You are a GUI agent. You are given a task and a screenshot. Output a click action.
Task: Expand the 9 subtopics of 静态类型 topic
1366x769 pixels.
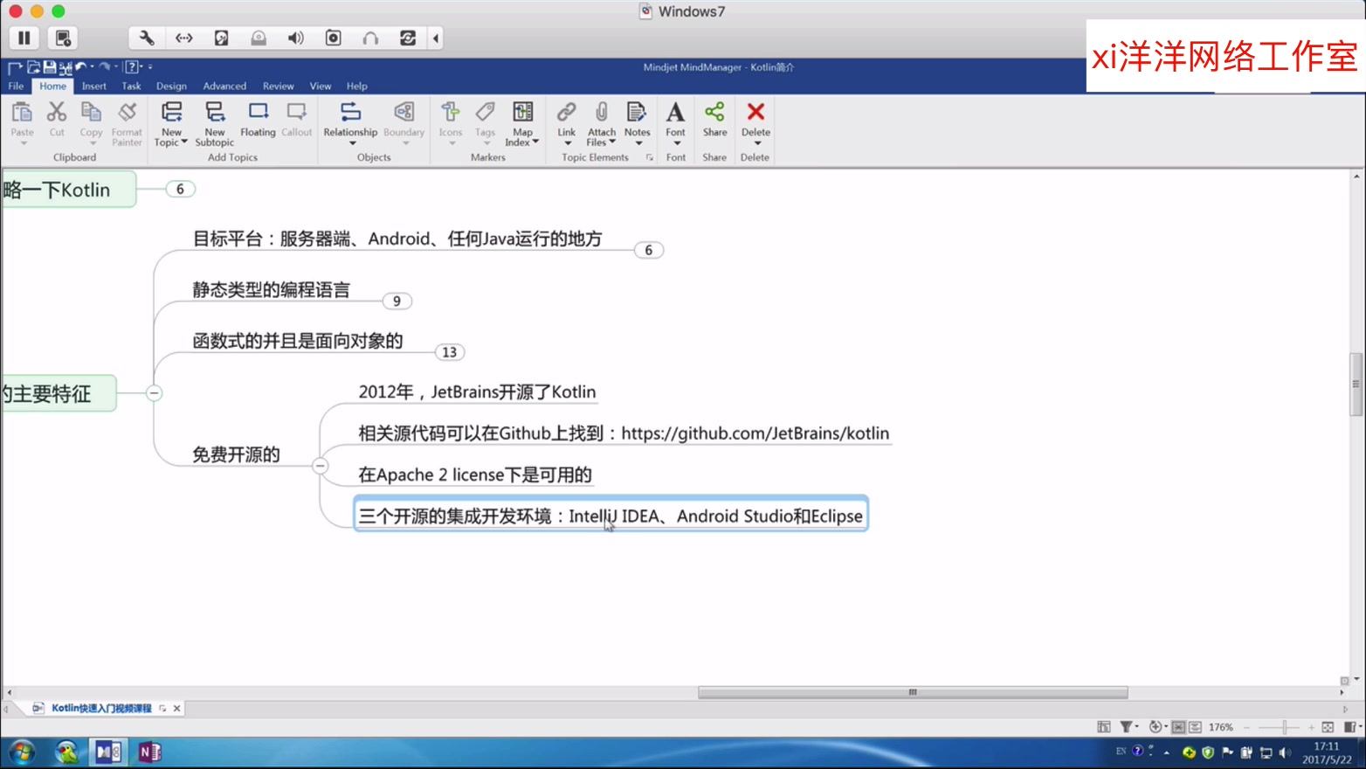397,301
